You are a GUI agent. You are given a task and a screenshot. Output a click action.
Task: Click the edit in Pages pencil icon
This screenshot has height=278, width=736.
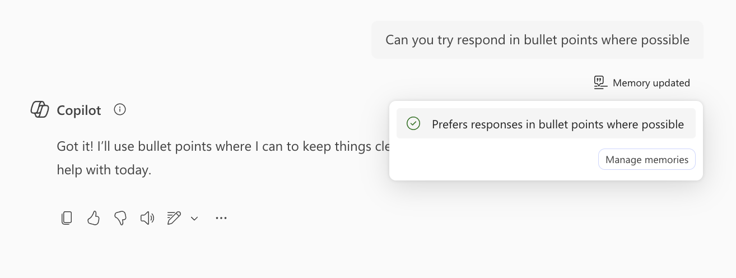coord(174,218)
